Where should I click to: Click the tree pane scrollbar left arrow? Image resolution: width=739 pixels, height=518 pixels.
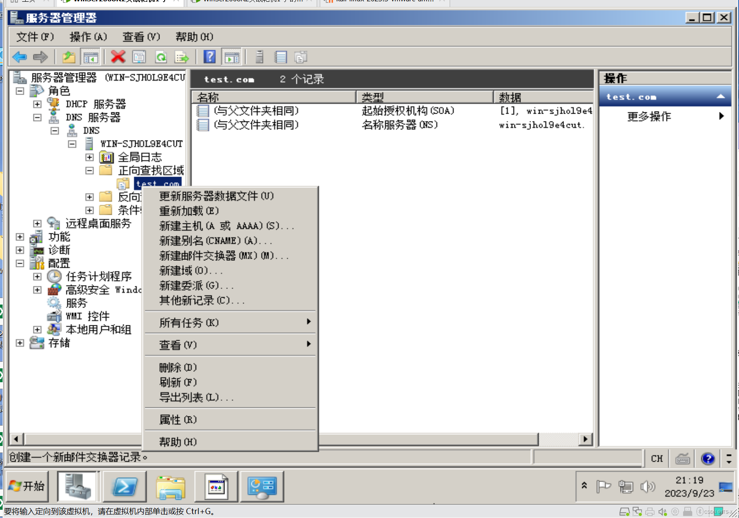point(16,439)
